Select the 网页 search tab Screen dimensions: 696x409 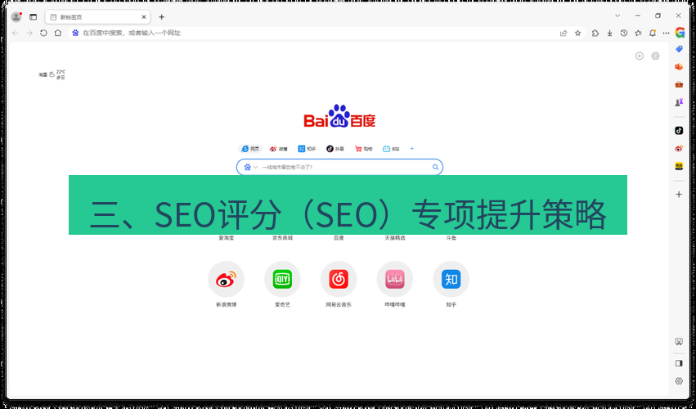pos(250,149)
